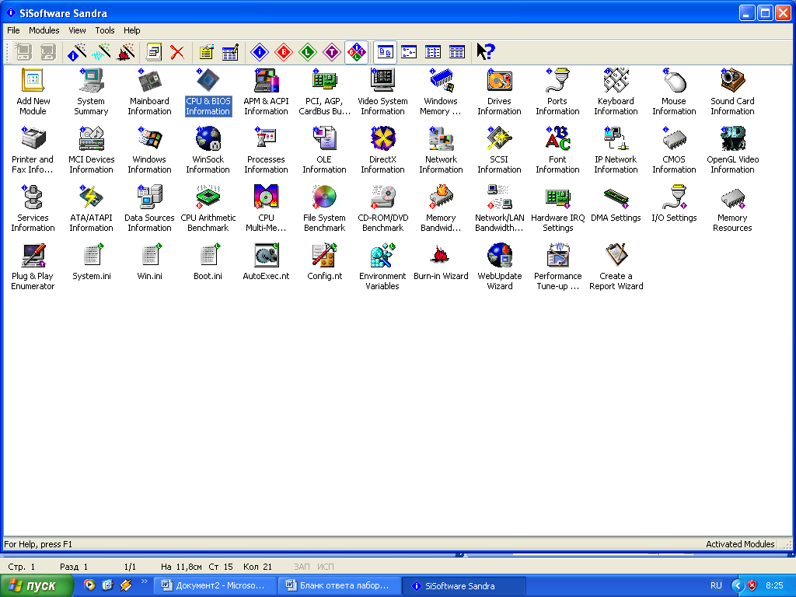Open the CPU Multi-Media benchmark module
Image resolution: width=796 pixels, height=597 pixels.
[x=266, y=208]
